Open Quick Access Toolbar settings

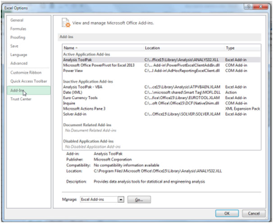pos(29,81)
